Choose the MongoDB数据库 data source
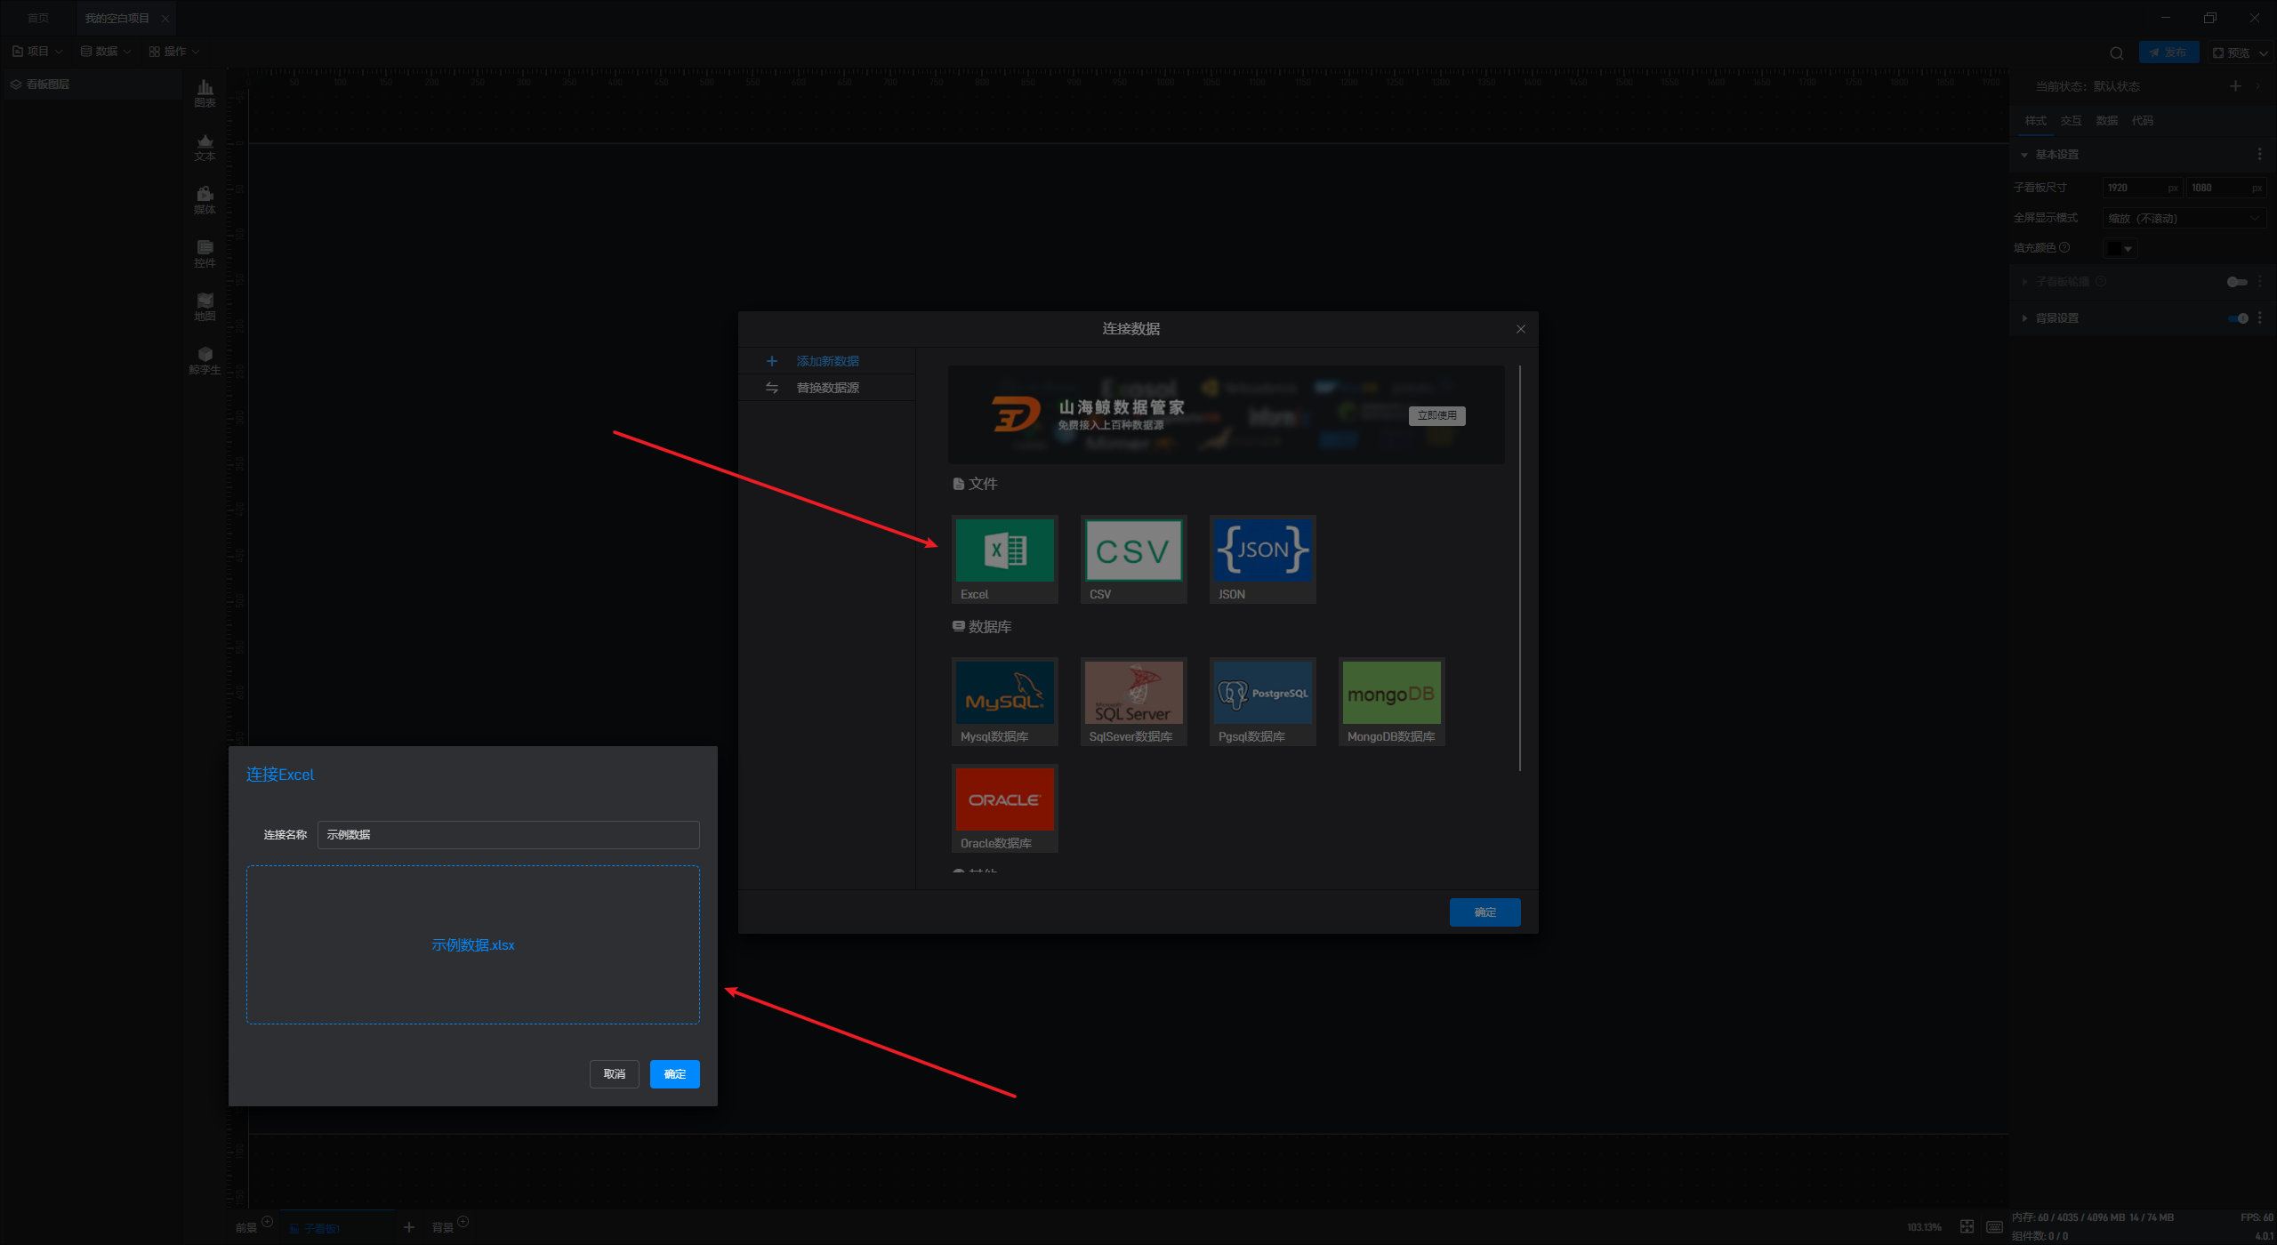The height and width of the screenshot is (1245, 2277). click(x=1391, y=702)
